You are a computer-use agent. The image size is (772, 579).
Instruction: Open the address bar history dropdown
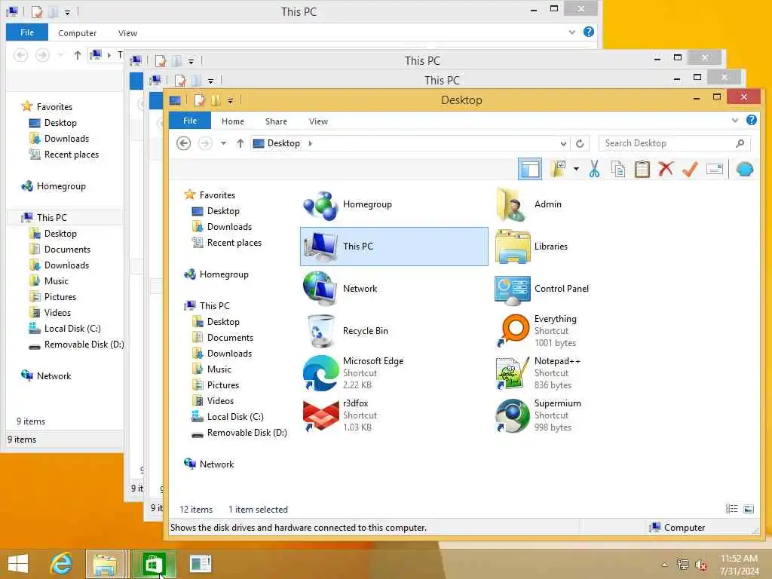(563, 143)
